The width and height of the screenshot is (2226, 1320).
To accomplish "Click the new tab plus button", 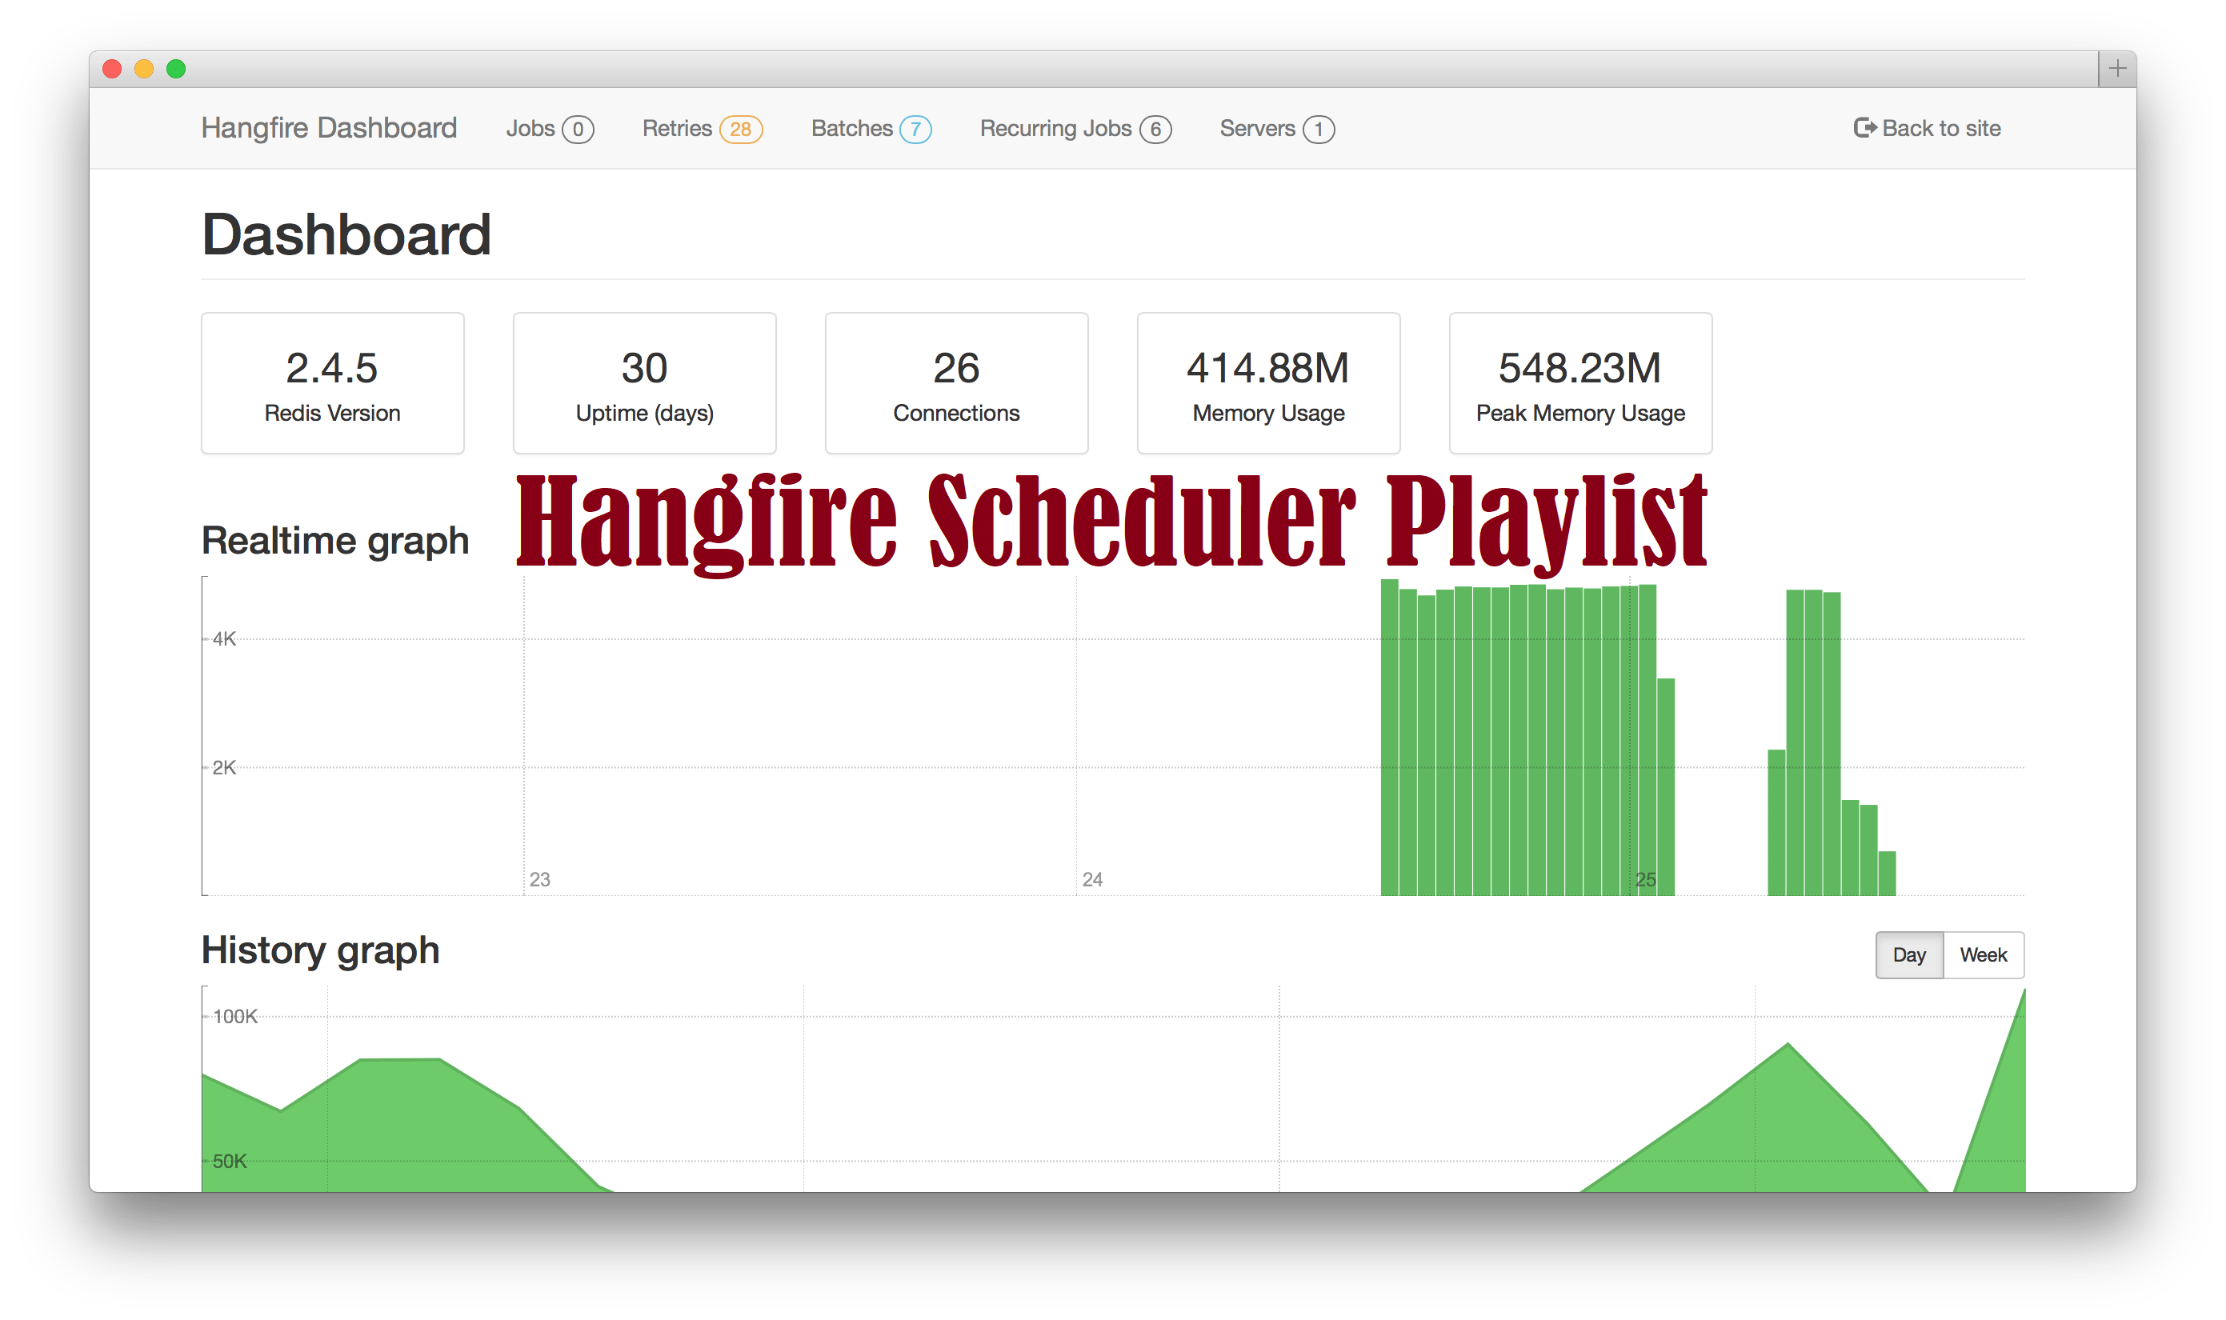I will point(2116,69).
